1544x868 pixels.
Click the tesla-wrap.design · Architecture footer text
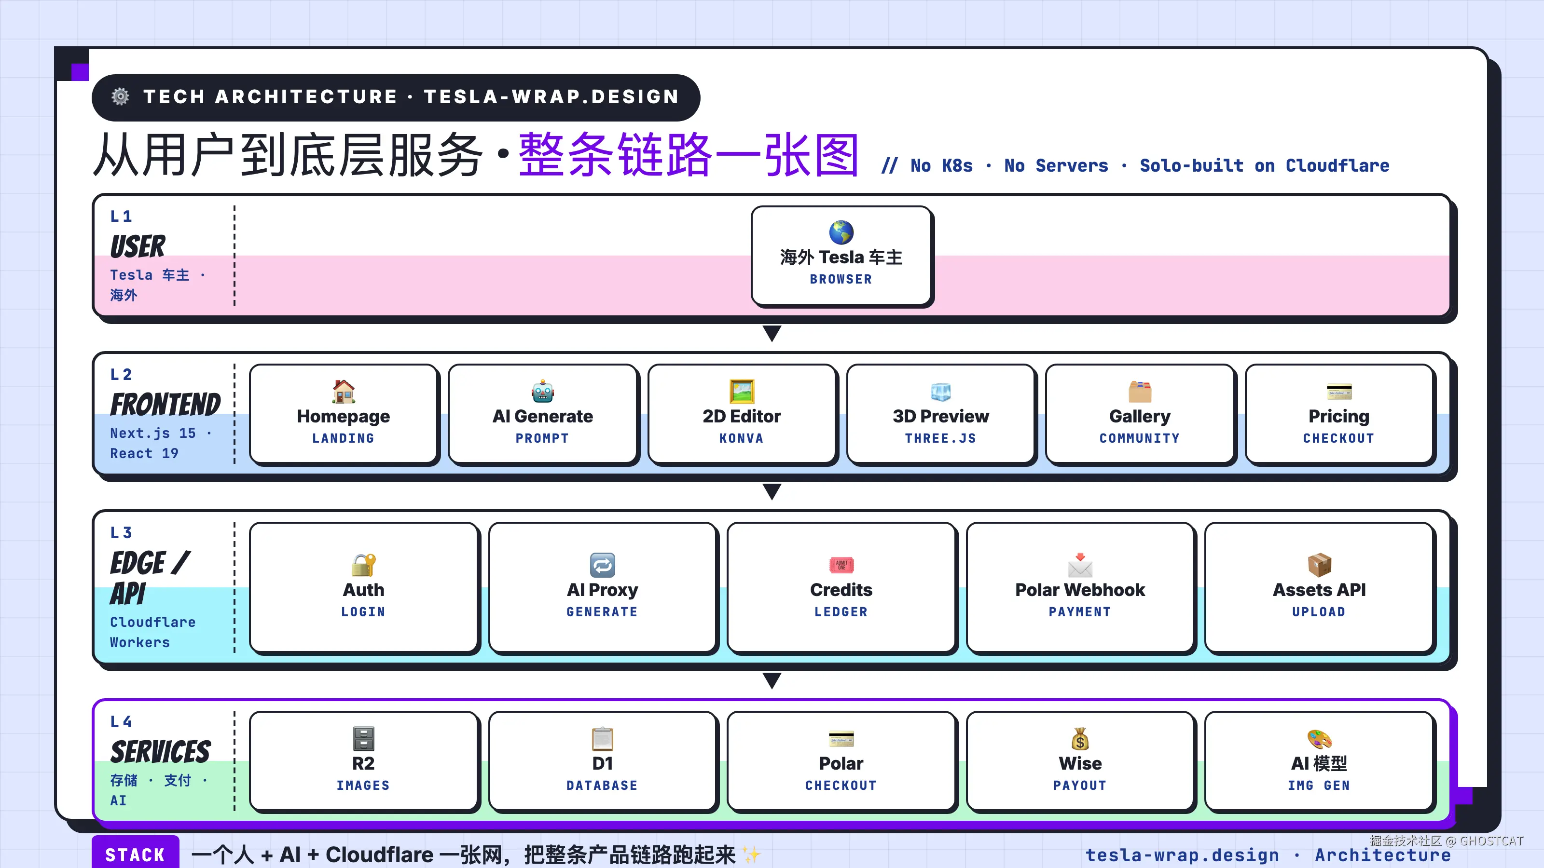click(1268, 855)
